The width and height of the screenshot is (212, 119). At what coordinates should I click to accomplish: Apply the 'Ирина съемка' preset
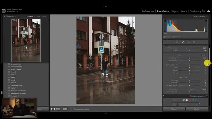pos(16,69)
